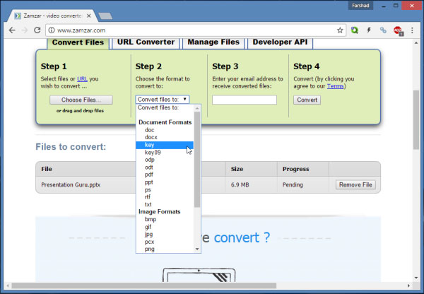Remove Presentation Guru.pptx with Remove File
424x294 pixels.
(x=355, y=184)
